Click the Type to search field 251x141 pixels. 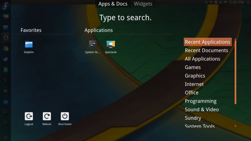(125, 18)
